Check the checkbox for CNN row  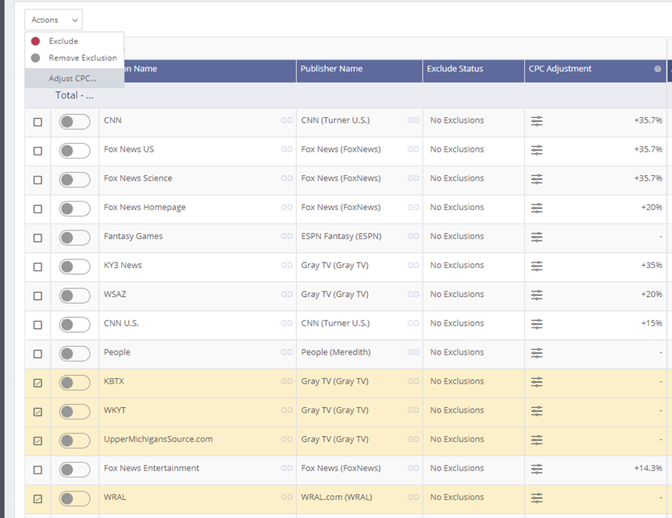coord(38,122)
